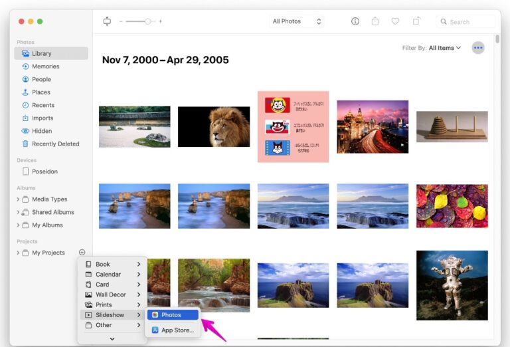The width and height of the screenshot is (510, 347).
Task: Expand the Media Types group
Action: [x=18, y=199]
